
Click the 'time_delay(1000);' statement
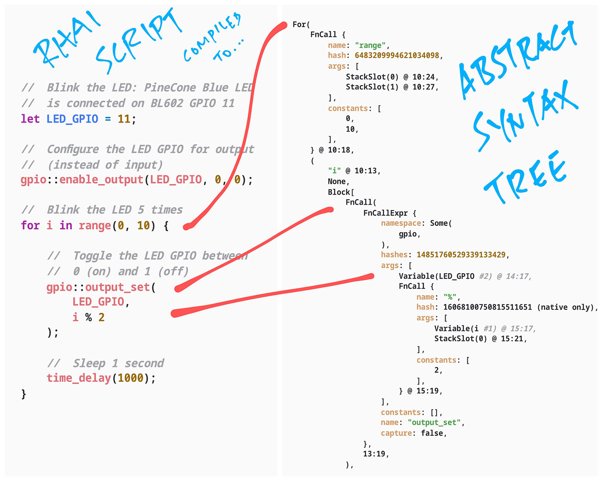tap(101, 378)
